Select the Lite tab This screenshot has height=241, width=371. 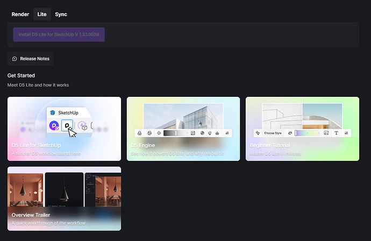pos(41,15)
